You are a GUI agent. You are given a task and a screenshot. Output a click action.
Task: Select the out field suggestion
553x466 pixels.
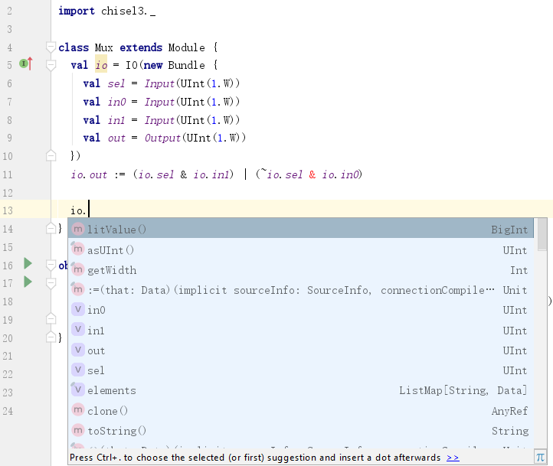click(x=300, y=350)
